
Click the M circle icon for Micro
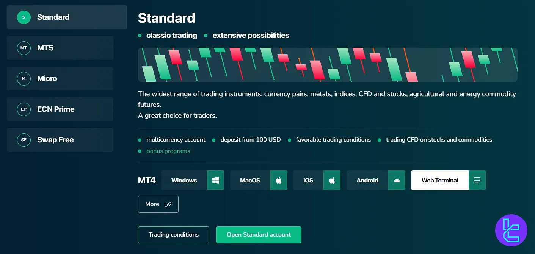pyautogui.click(x=24, y=79)
